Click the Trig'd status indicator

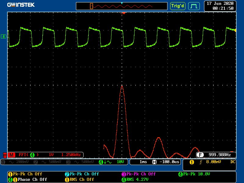tap(178, 6)
